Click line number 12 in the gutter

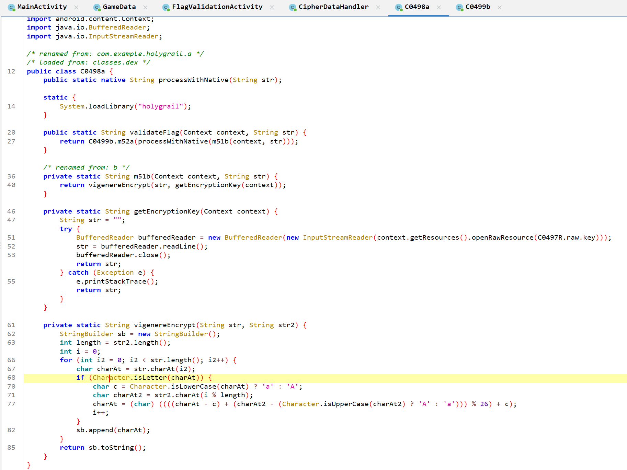[x=11, y=71]
